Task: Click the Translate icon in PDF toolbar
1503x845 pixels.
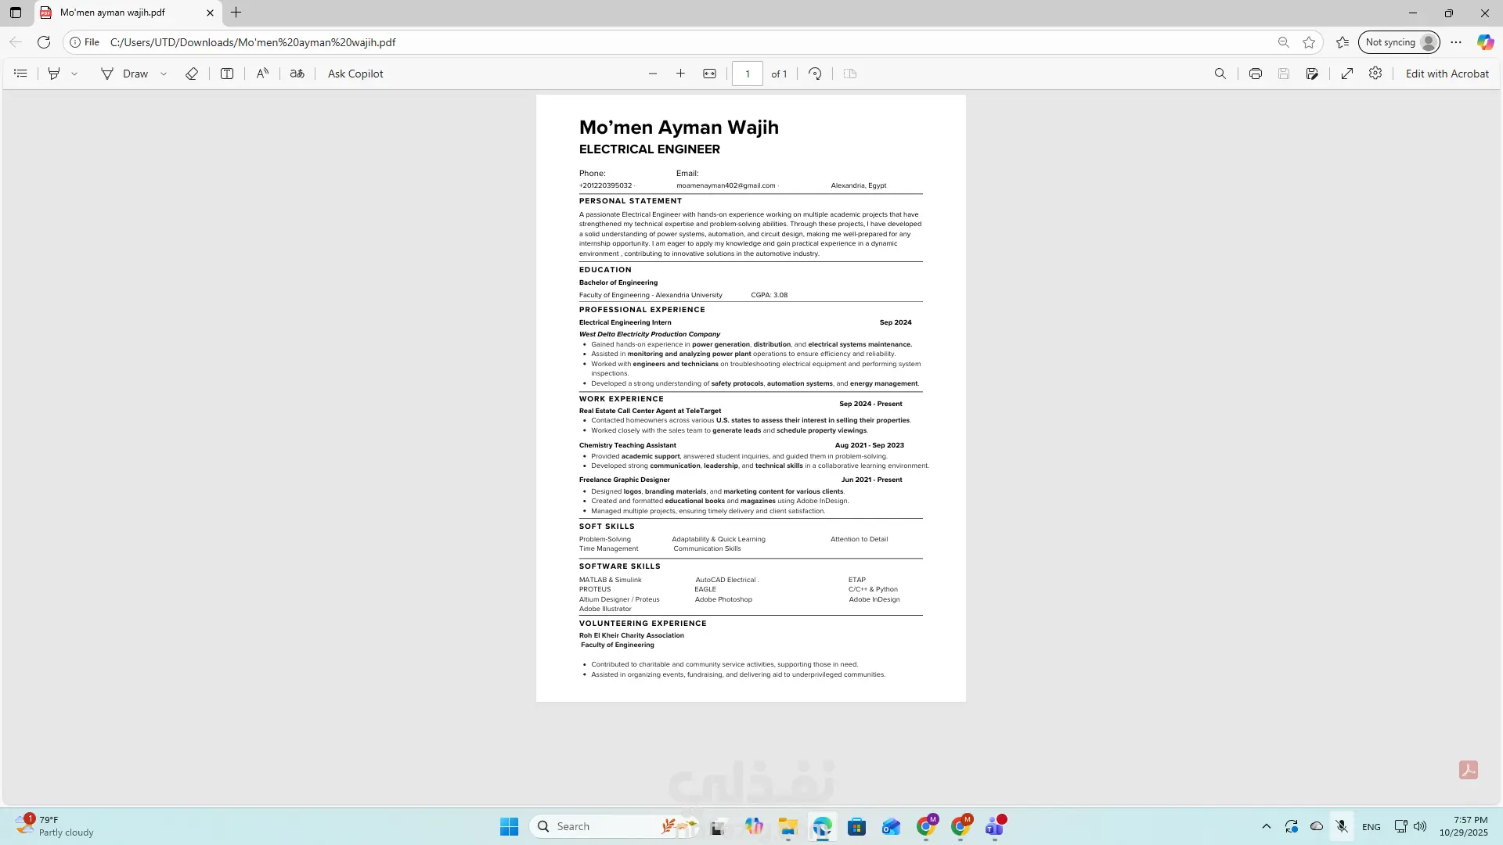Action: point(297,74)
